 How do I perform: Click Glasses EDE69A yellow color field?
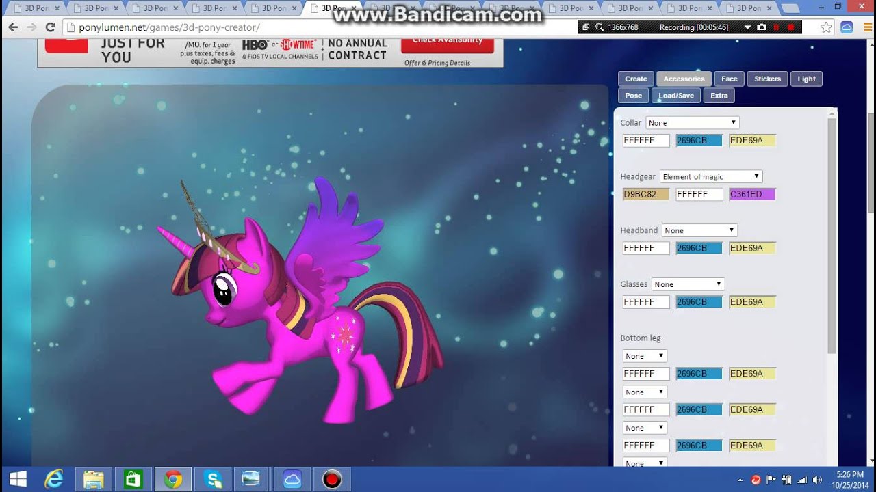[x=752, y=302]
